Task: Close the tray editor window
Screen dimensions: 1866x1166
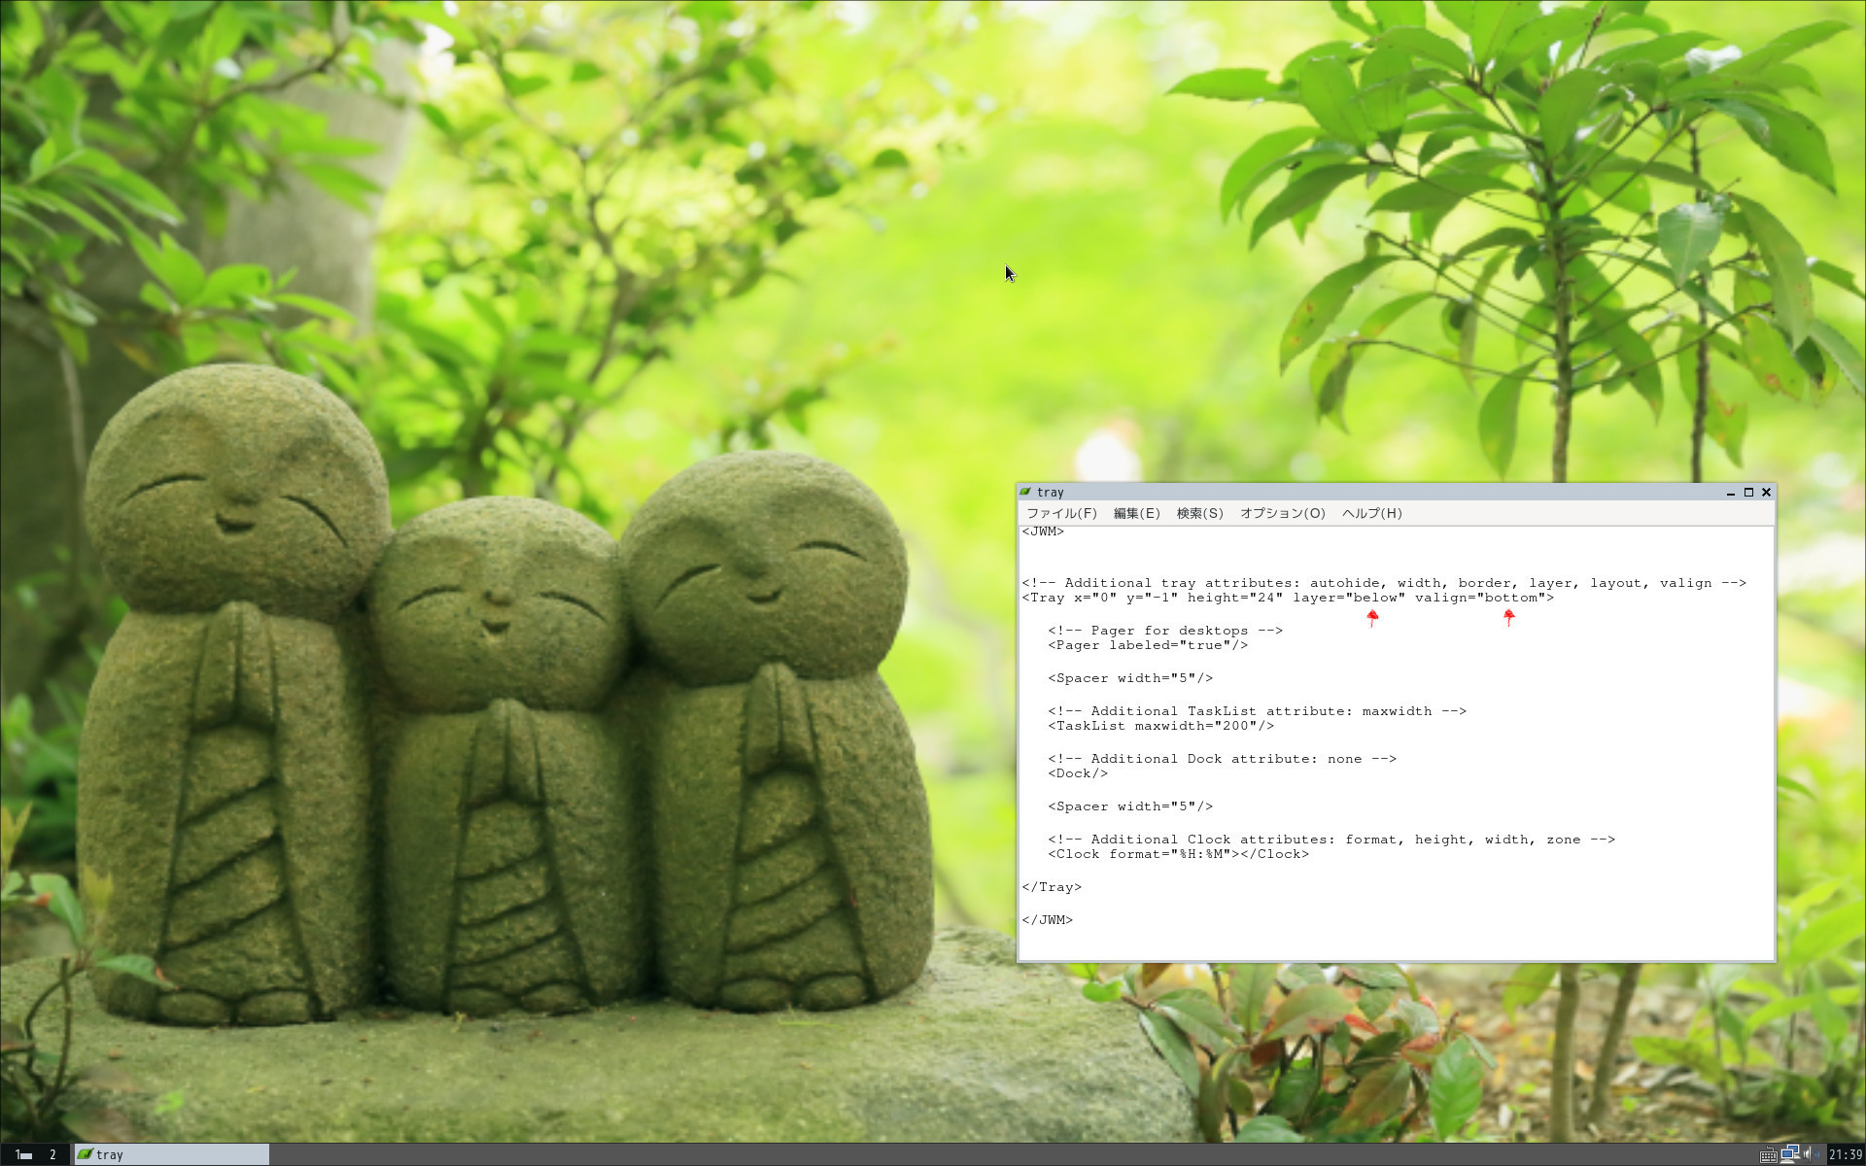Action: [x=1766, y=493]
